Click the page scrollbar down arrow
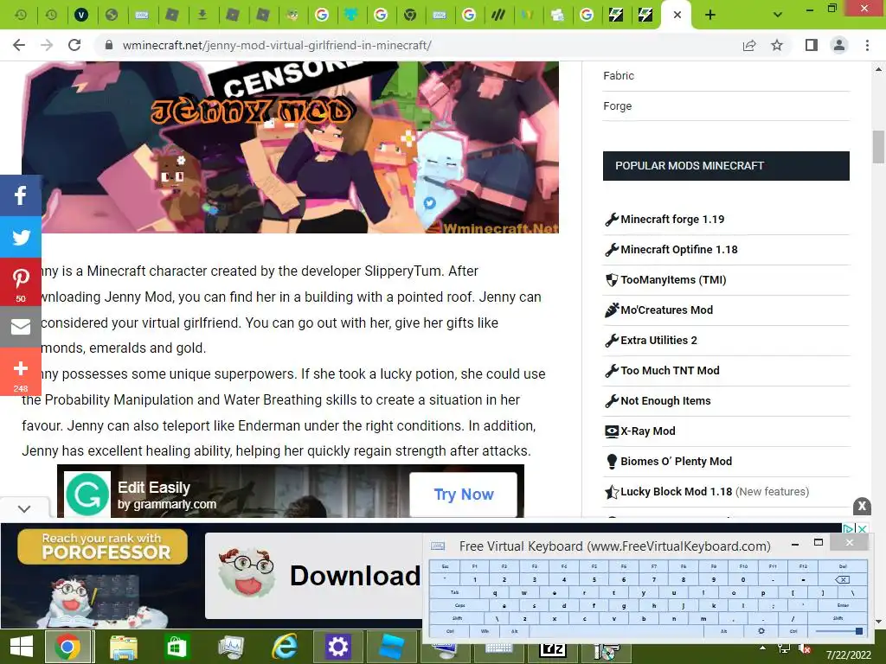 click(x=878, y=622)
